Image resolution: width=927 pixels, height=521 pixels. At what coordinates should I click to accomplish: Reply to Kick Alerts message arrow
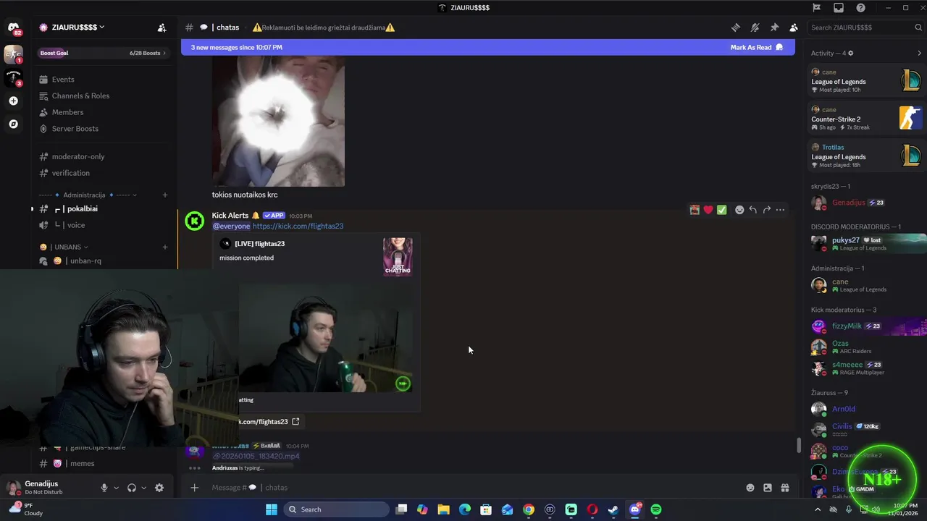(x=753, y=210)
